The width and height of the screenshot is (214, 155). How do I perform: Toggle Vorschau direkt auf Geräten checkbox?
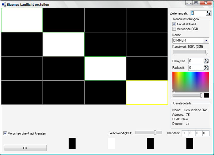pos(5,133)
